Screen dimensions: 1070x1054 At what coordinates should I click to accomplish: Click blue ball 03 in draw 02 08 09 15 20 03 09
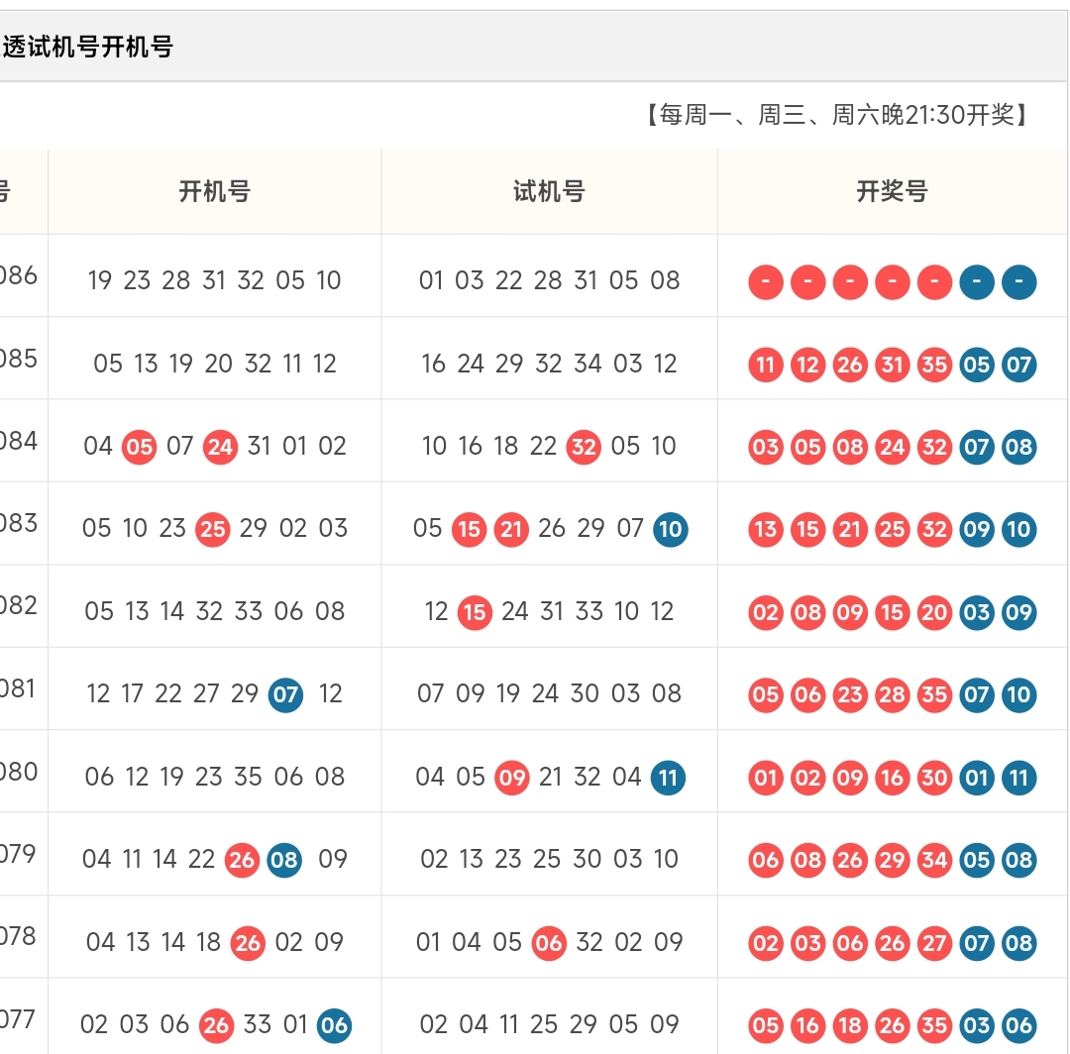pyautogui.click(x=977, y=612)
